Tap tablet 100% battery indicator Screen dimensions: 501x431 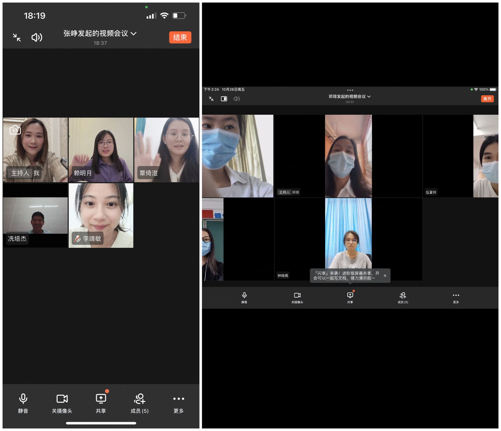pyautogui.click(x=487, y=89)
